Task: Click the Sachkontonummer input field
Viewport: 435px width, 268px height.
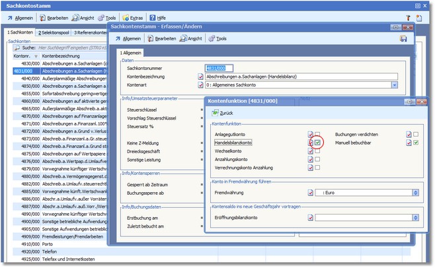Action: click(x=218, y=67)
